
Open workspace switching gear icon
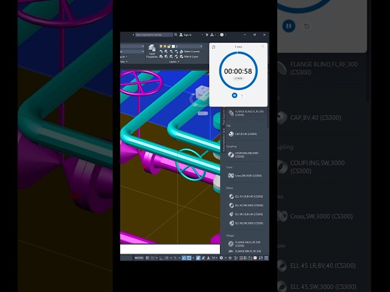[221, 258]
